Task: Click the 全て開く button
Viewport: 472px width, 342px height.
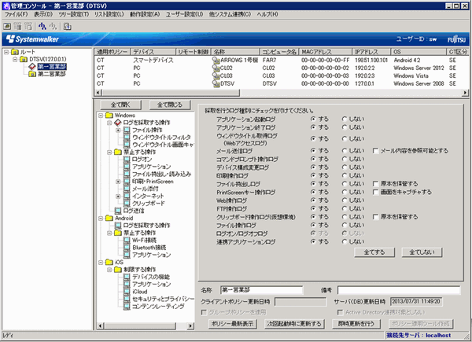Action: 120,103
